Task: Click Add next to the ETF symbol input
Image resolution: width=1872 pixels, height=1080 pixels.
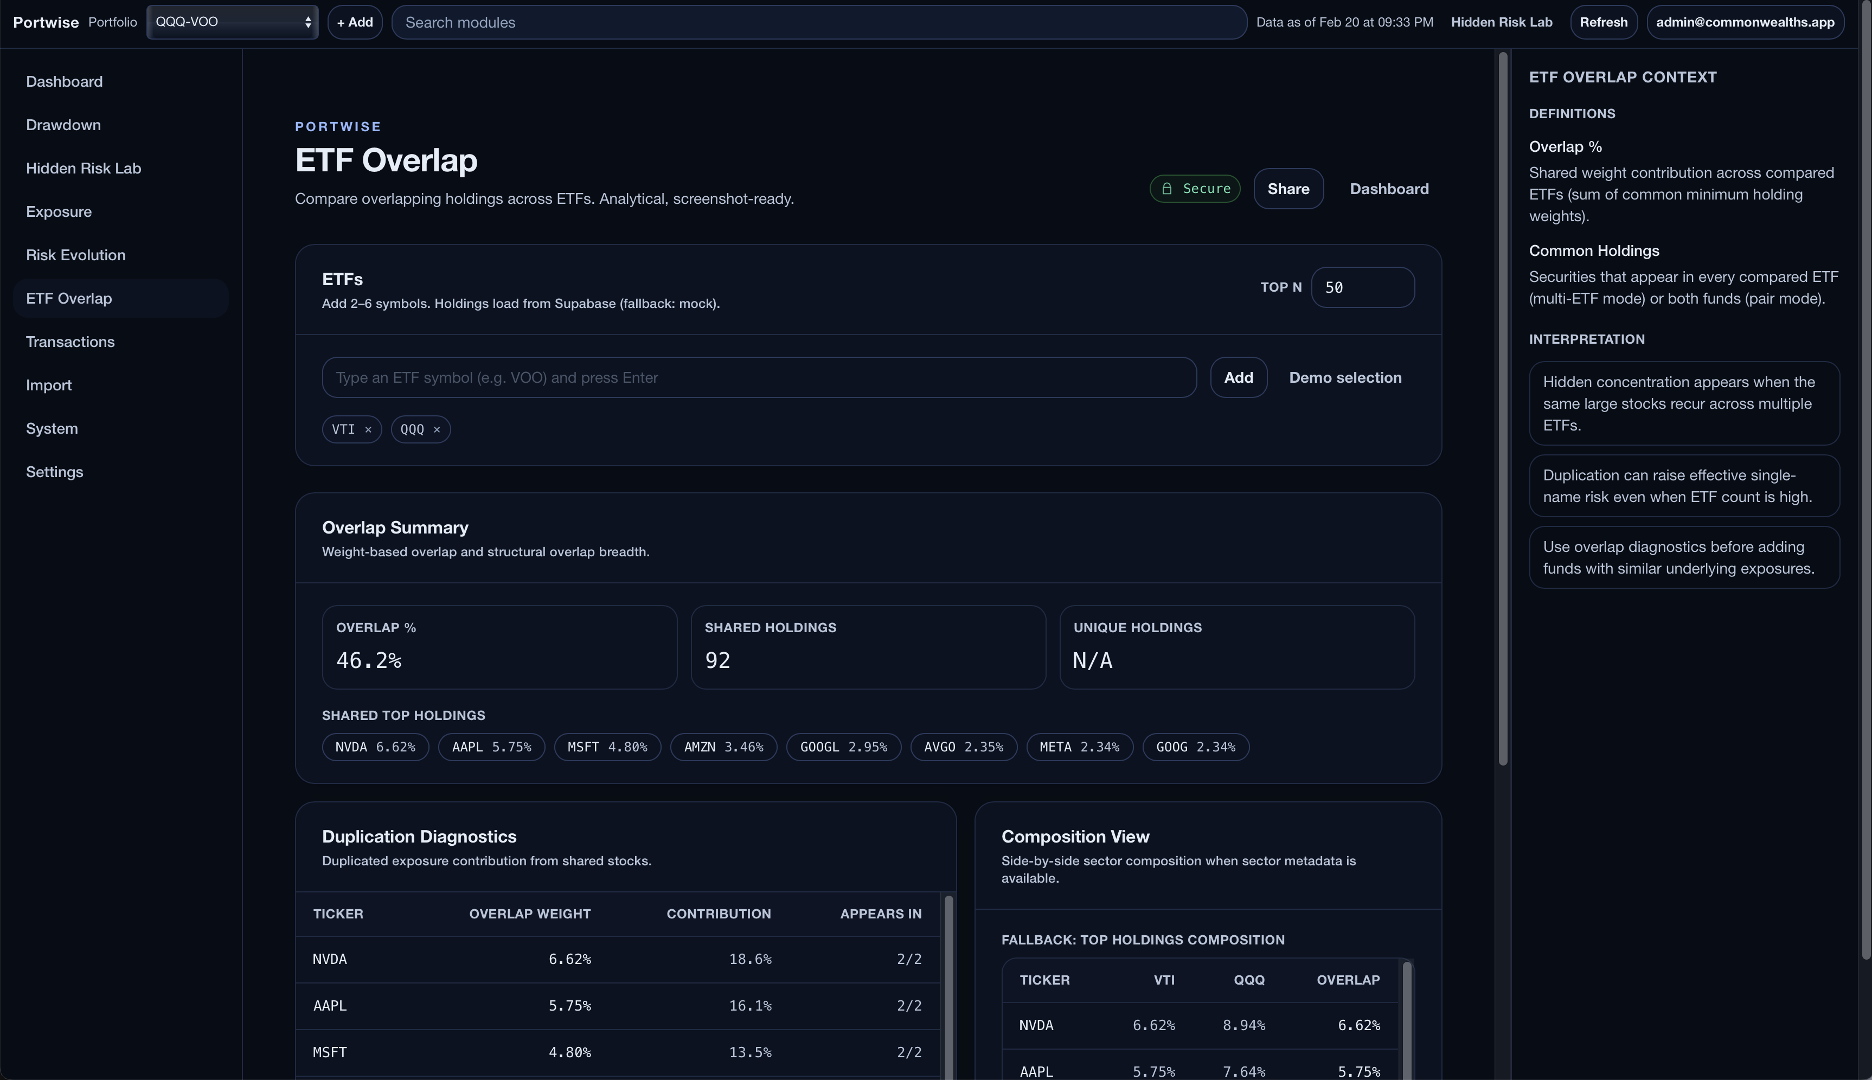Action: [x=1237, y=377]
